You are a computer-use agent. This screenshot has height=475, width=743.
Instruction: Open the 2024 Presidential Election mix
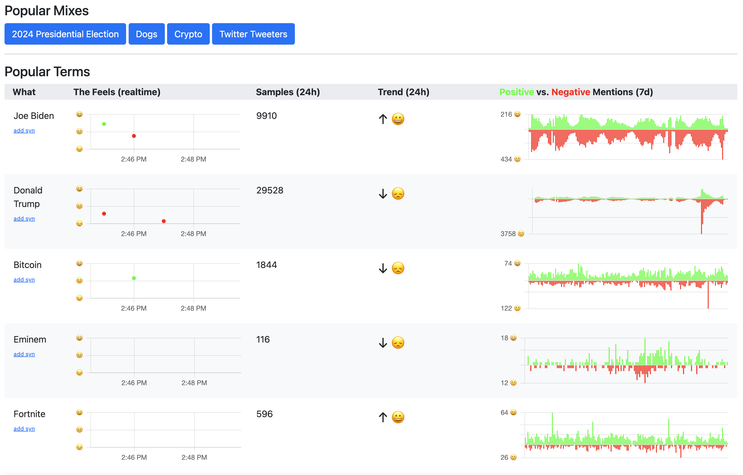(x=65, y=34)
